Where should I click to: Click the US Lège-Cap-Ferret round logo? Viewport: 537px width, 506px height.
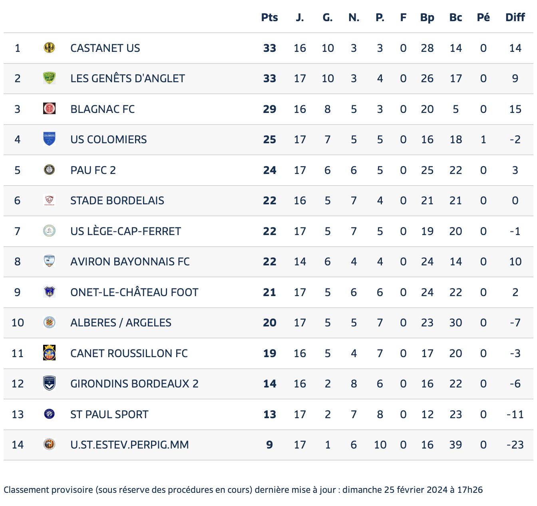click(49, 231)
